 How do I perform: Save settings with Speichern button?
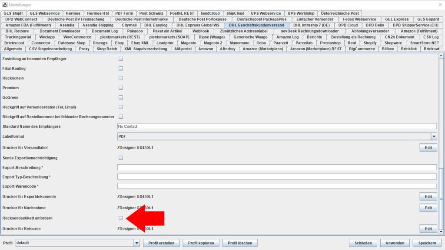click(x=427, y=243)
